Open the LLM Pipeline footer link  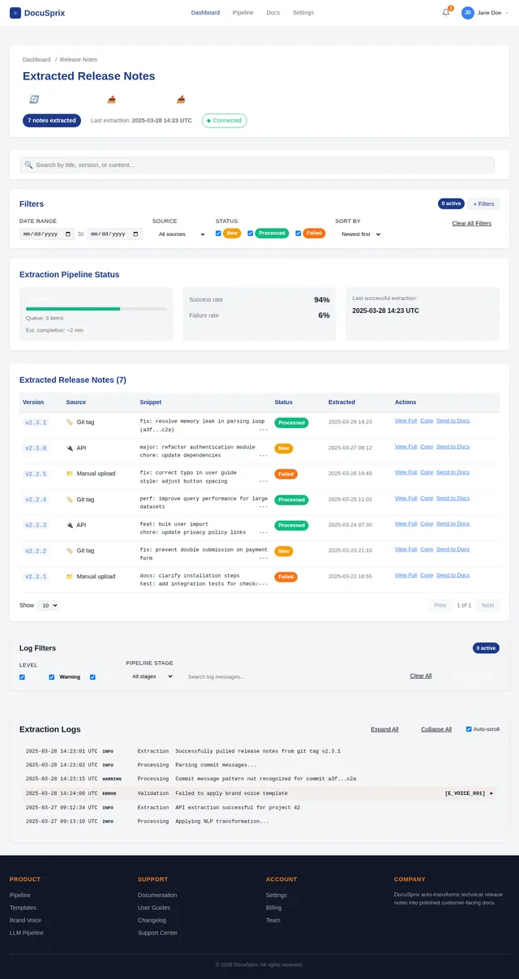point(27,933)
